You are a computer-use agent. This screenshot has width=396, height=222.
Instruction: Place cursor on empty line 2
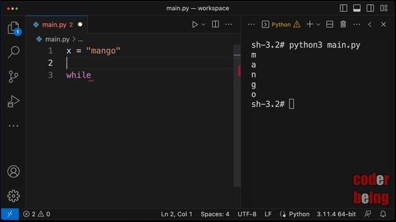pos(149,63)
